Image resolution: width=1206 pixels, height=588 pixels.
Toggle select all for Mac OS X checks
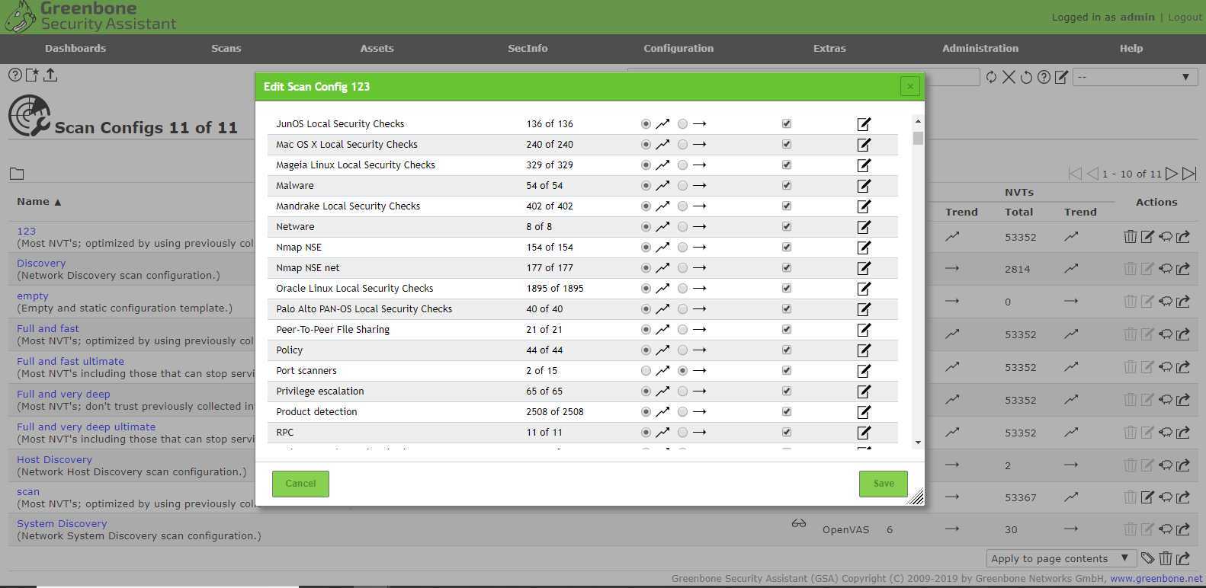[787, 144]
